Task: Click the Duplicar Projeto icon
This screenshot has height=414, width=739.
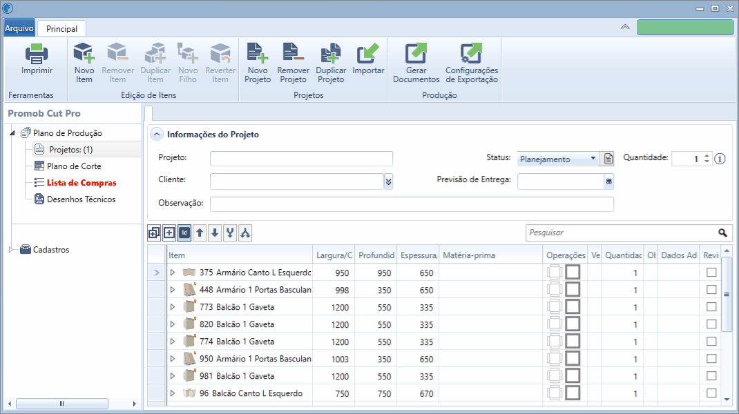Action: tap(330, 52)
